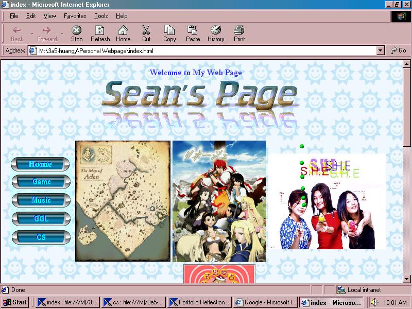
Task: Switch to the Google Internet Explorer taskbar window
Action: (265, 302)
